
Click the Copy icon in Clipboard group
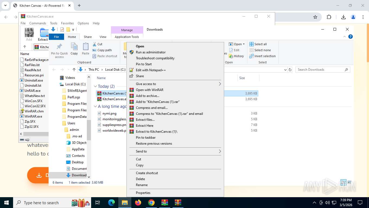point(74,49)
